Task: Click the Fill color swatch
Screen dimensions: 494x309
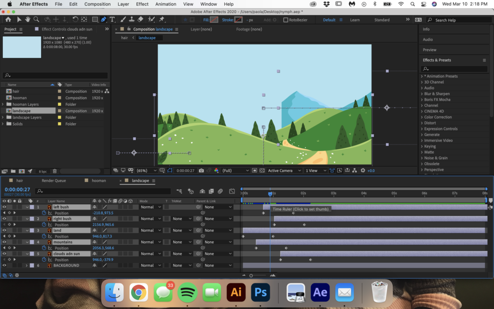Action: point(214,20)
